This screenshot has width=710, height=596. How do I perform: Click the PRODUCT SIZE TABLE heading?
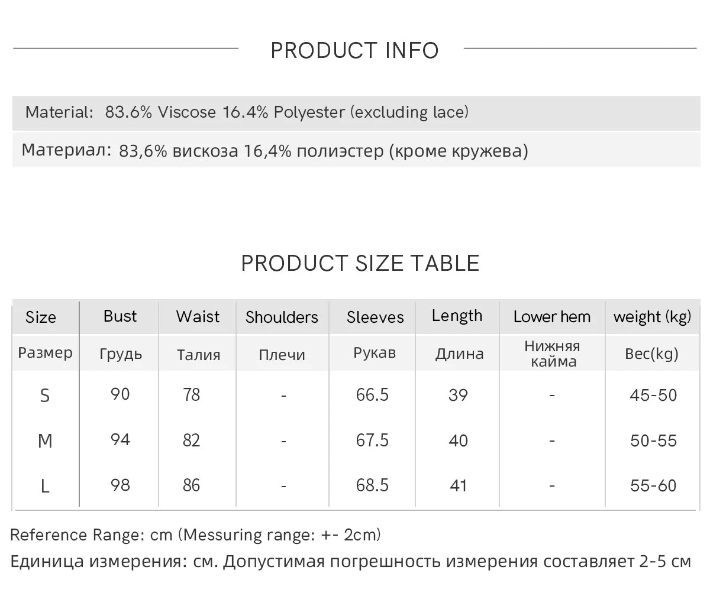[x=360, y=263]
